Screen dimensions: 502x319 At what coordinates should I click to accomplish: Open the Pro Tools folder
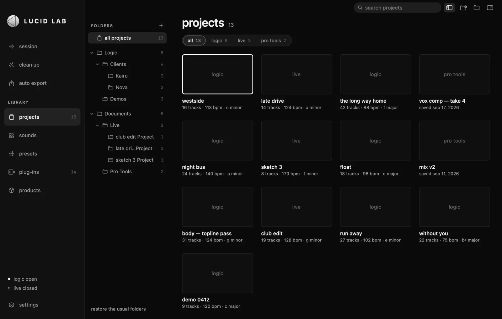pos(127,171)
